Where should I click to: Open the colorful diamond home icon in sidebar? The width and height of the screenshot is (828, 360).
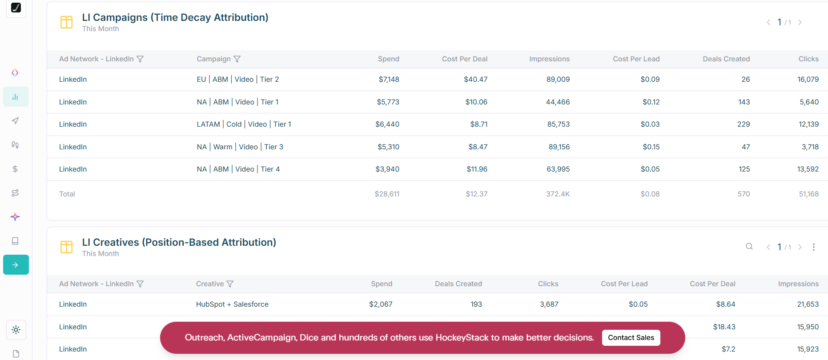tap(15, 72)
